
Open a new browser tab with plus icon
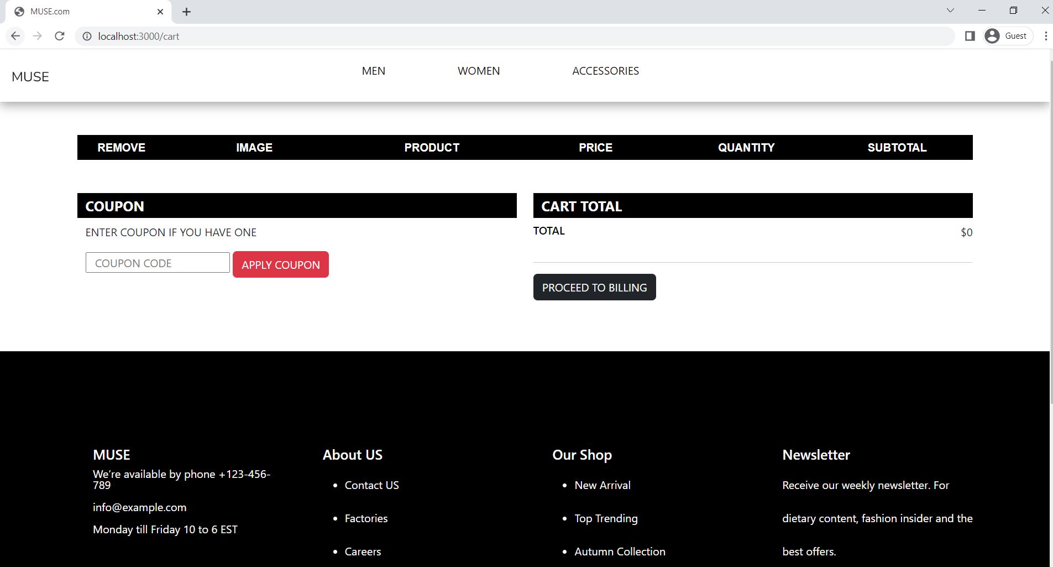click(x=186, y=11)
